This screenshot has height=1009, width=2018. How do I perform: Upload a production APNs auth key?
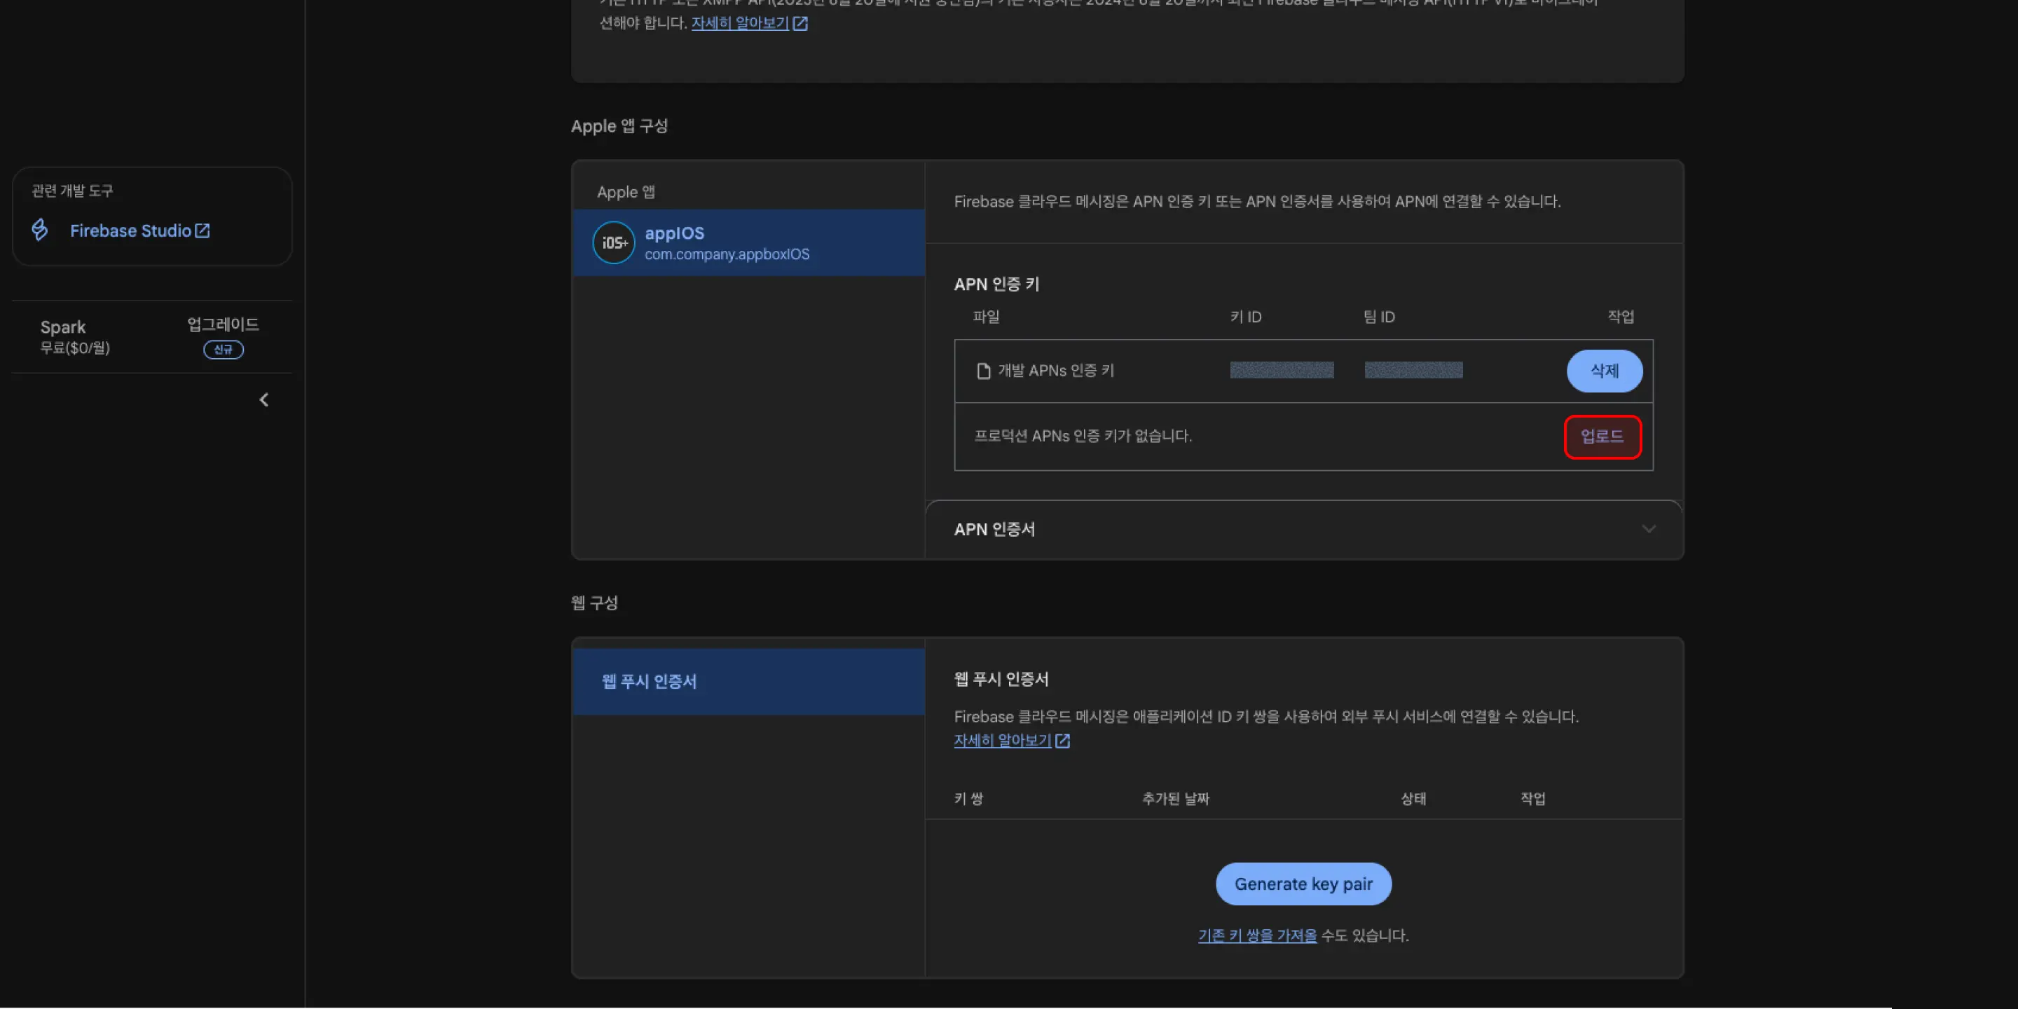click(x=1602, y=437)
